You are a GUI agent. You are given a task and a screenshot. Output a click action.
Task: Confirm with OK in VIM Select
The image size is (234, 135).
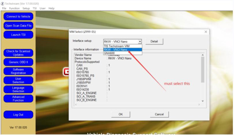[x=121, y=114]
